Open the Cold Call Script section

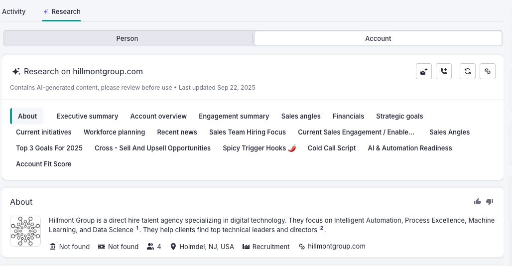pyautogui.click(x=331, y=148)
